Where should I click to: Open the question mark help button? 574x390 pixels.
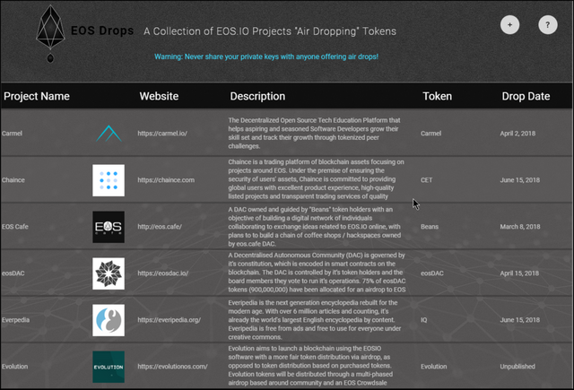click(x=548, y=25)
